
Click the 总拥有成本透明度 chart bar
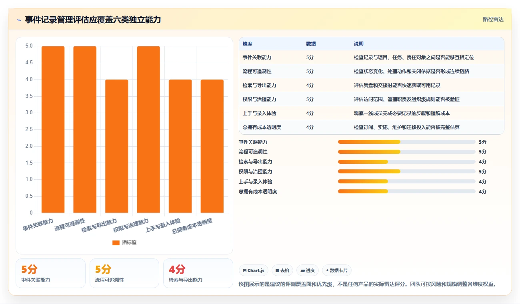[x=212, y=146]
